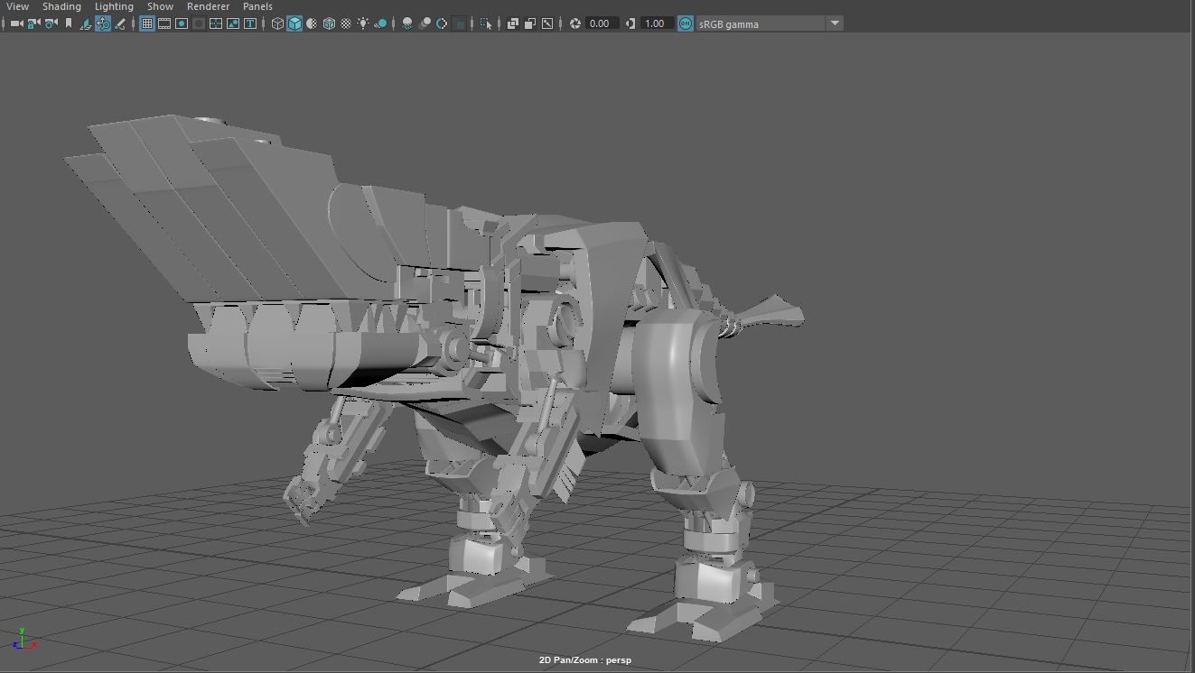Enable the Film Gate overlay
The image size is (1195, 673).
click(164, 23)
